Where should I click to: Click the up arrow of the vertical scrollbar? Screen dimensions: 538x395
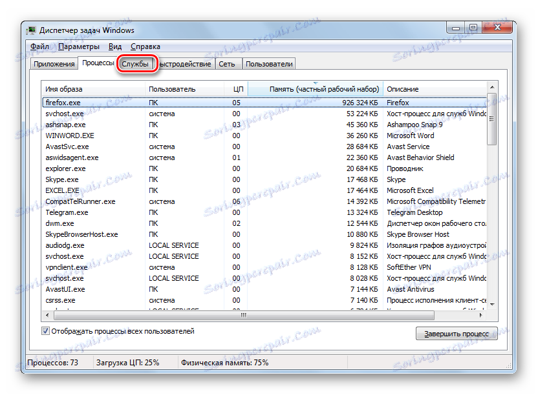point(492,87)
